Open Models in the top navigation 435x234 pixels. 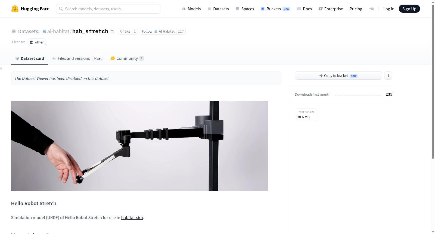pyautogui.click(x=191, y=9)
